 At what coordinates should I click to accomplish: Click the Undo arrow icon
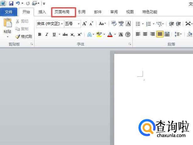click(18, 3)
